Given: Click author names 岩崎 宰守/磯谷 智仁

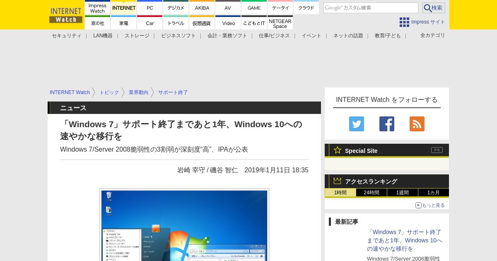Looking at the screenshot, I should click(207, 170).
